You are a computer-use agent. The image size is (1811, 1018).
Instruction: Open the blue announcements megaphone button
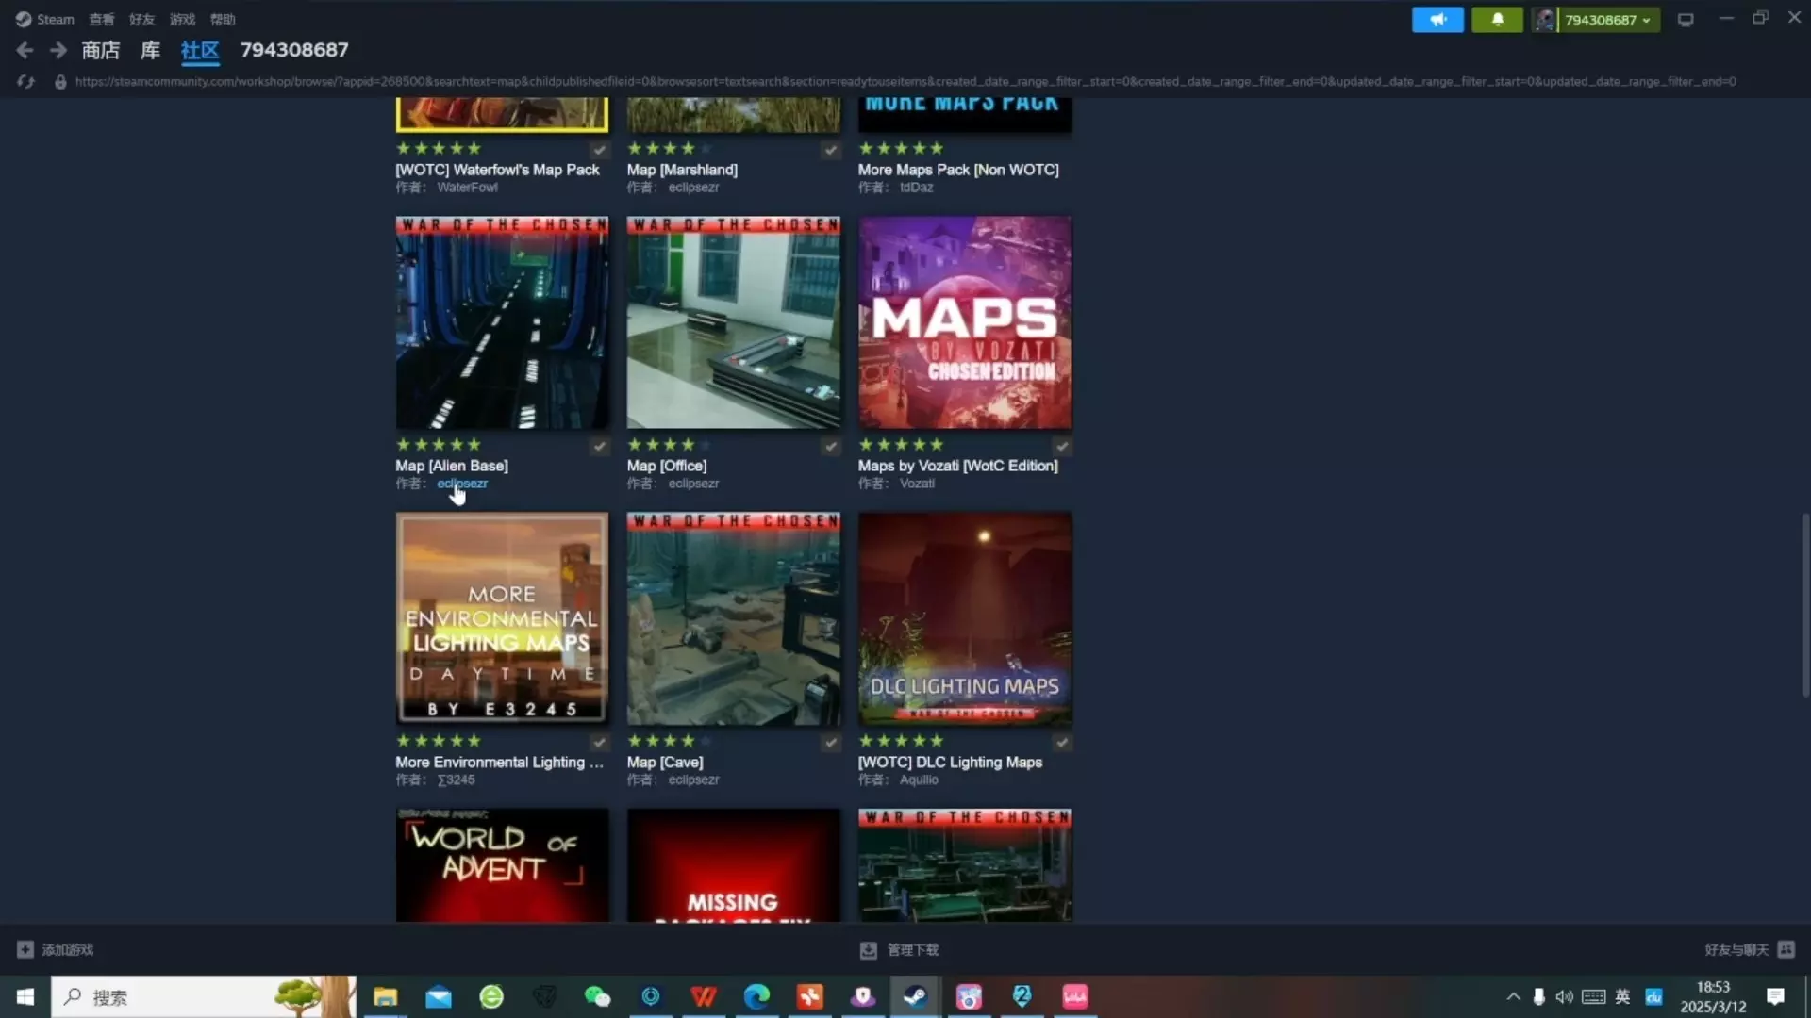click(x=1437, y=20)
